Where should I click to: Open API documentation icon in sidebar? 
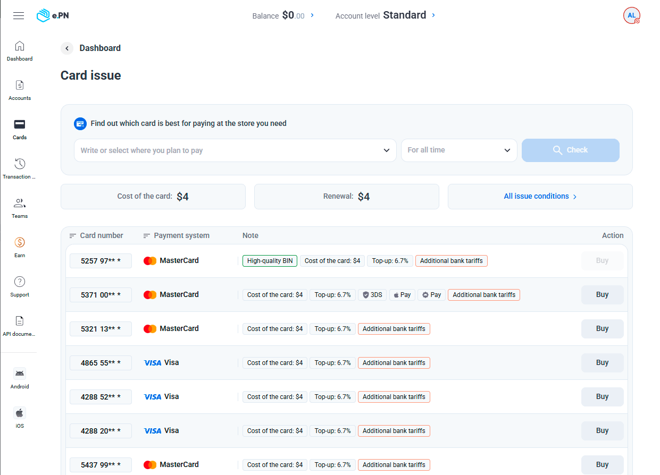[20, 321]
